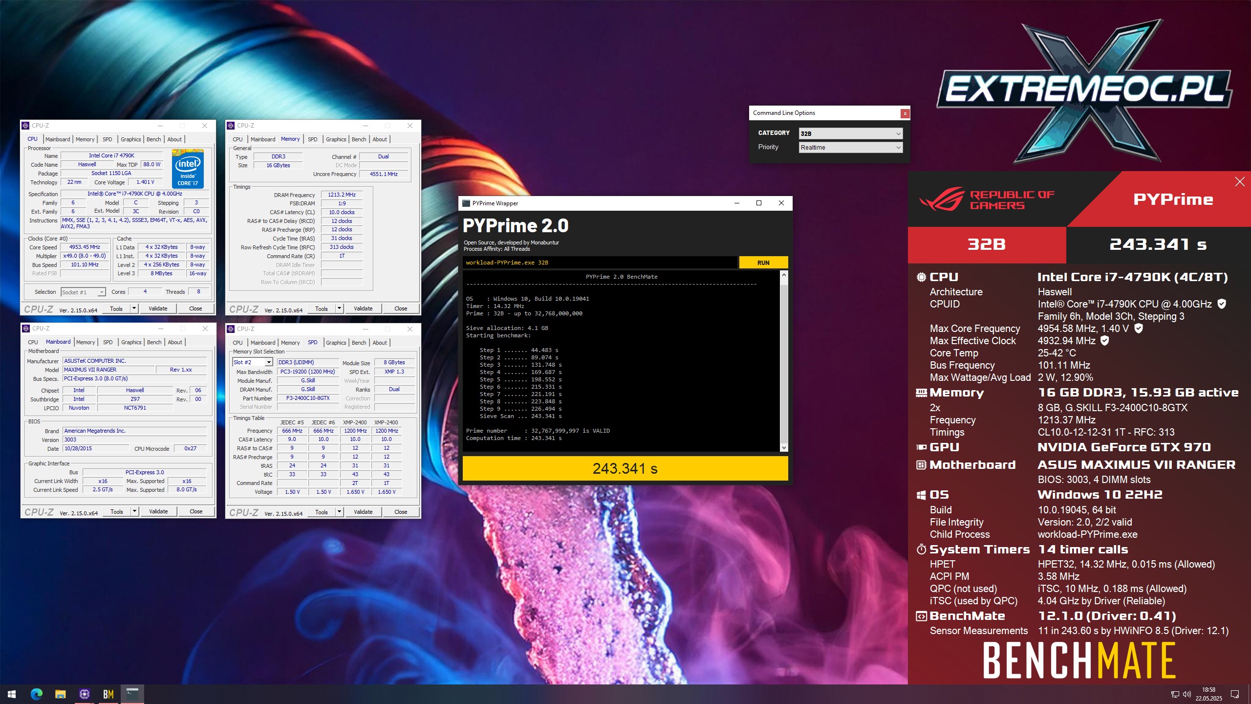Expand the Tools arrow in the CPU tab window
This screenshot has height=704, width=1251.
click(x=134, y=308)
